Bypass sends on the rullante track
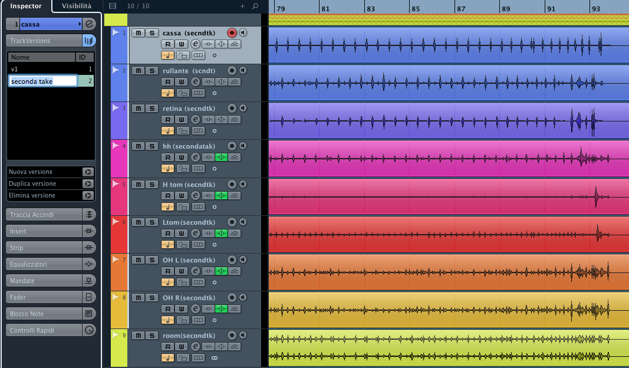629x368 pixels. point(235,82)
